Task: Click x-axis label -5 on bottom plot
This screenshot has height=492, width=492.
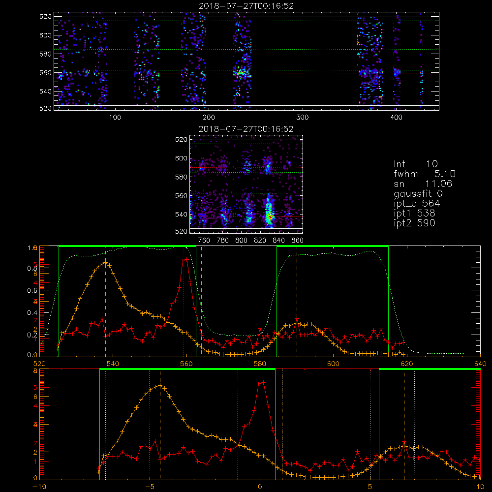Action: [x=150, y=487]
